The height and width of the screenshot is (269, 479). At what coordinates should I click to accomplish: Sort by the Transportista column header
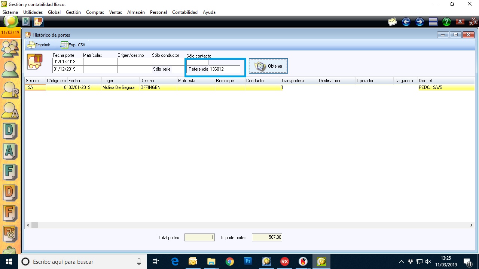click(299, 81)
